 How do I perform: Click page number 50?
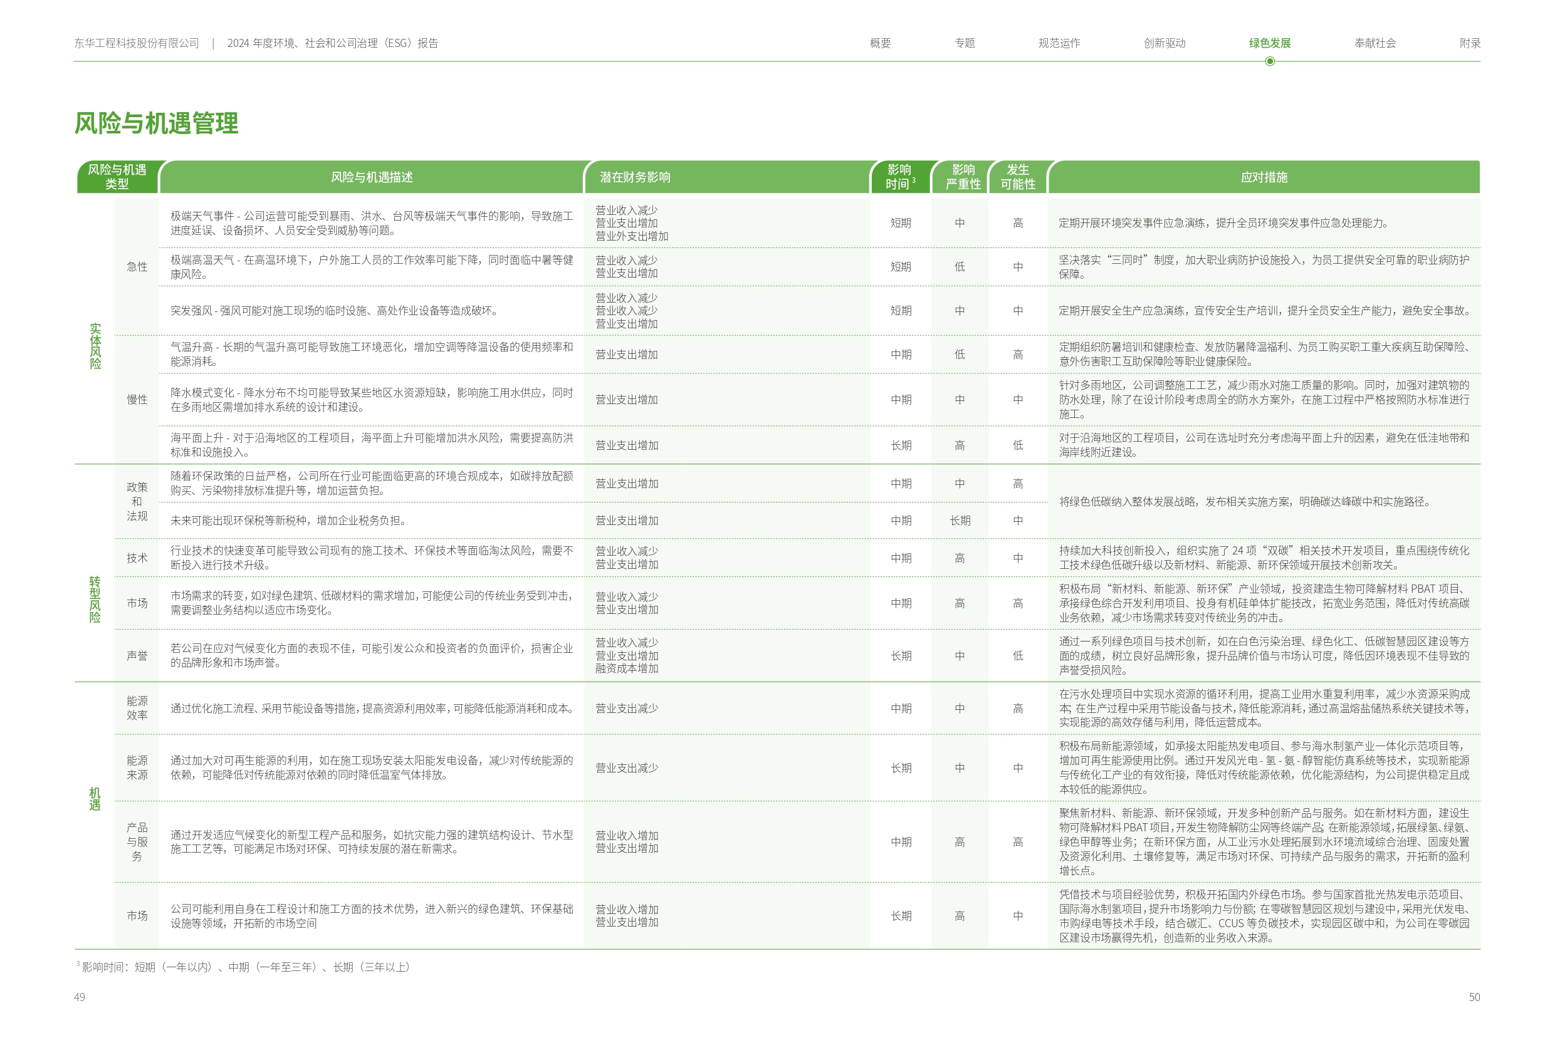tap(1474, 997)
